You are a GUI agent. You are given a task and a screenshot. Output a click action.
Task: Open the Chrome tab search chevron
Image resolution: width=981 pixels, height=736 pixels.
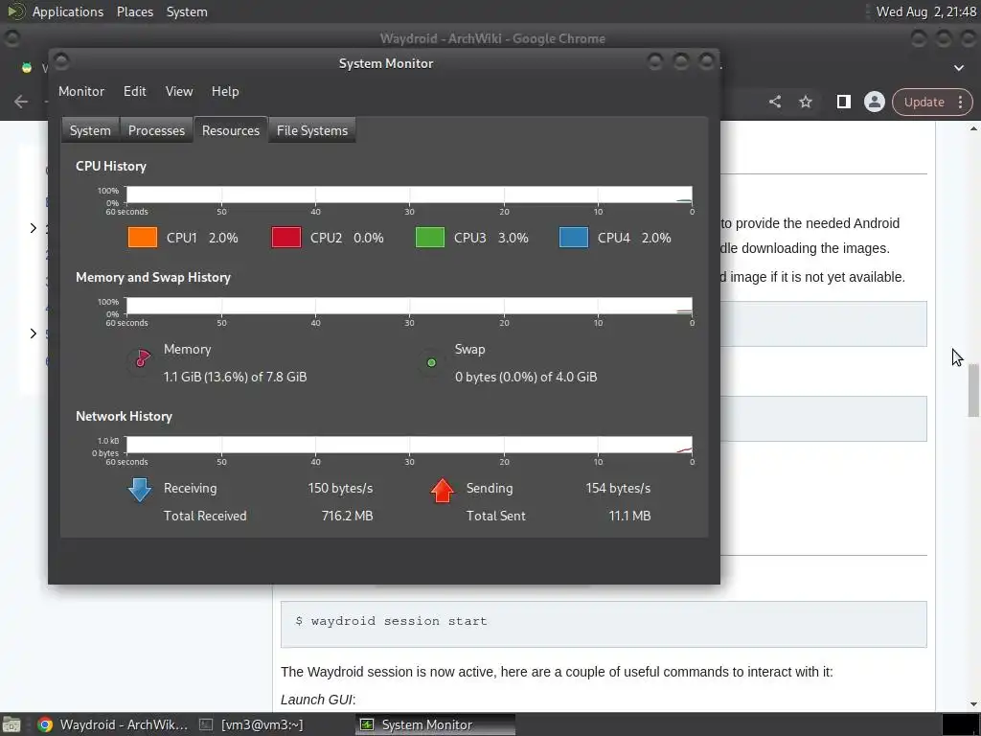point(958,68)
